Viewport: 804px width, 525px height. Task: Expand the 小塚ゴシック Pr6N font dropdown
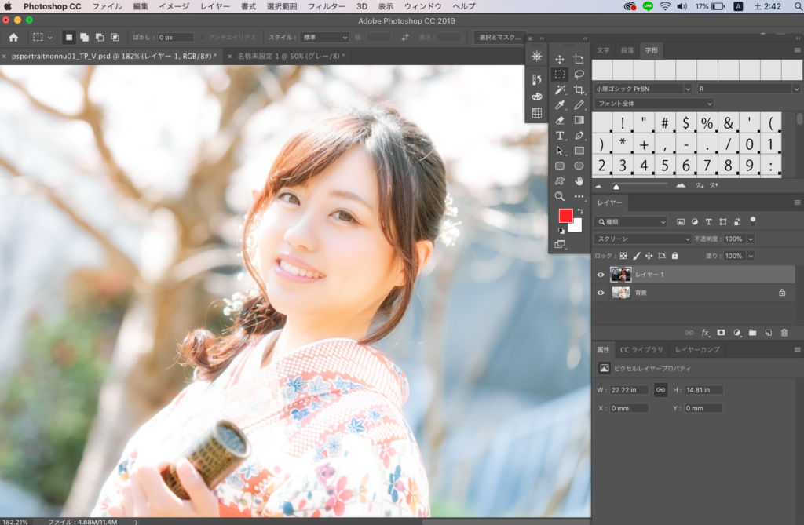click(x=643, y=89)
